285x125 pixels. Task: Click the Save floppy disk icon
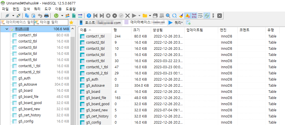[155, 16]
